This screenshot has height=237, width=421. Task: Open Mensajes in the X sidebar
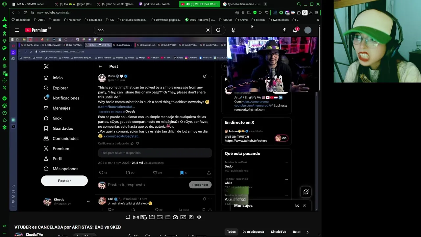point(57,108)
